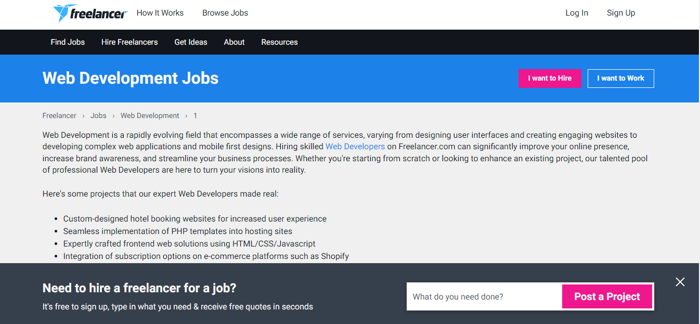The image size is (700, 324).
Task: Click the I want to Hire button
Action: (x=550, y=79)
